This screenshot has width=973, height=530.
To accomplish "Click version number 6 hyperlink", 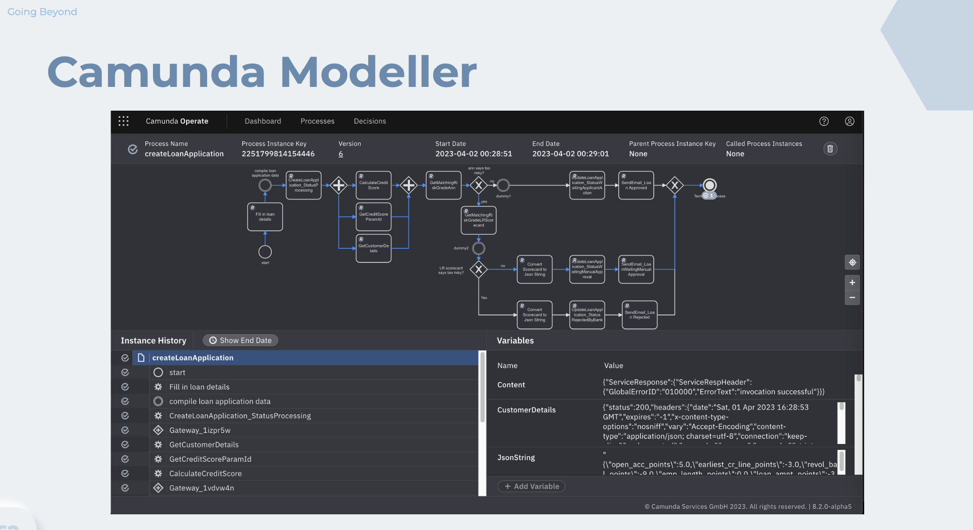I will (341, 153).
